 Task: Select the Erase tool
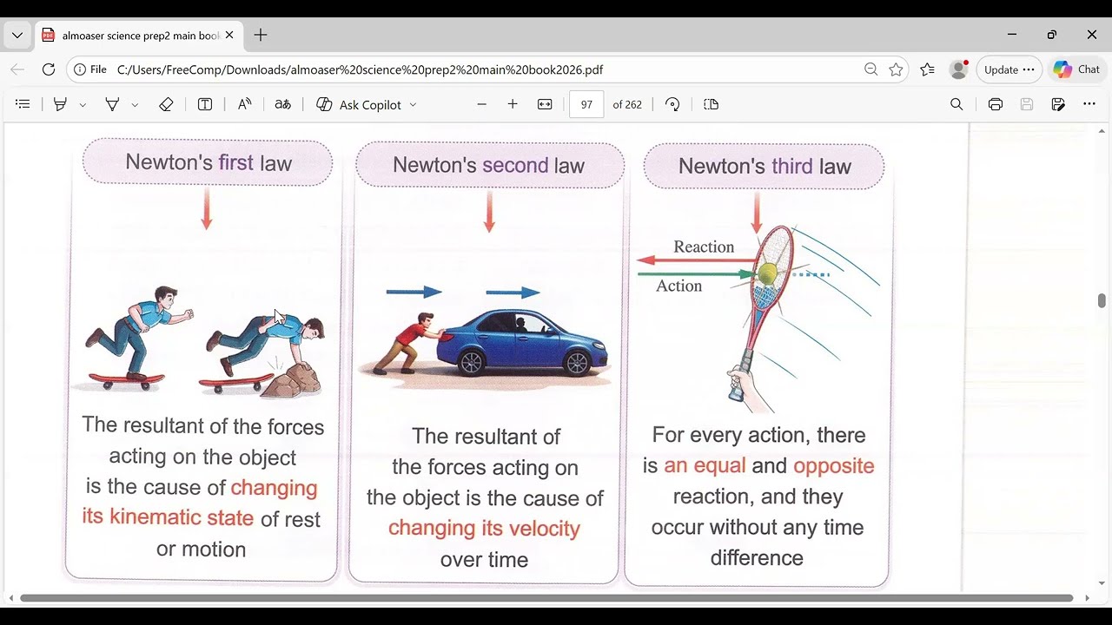click(166, 104)
